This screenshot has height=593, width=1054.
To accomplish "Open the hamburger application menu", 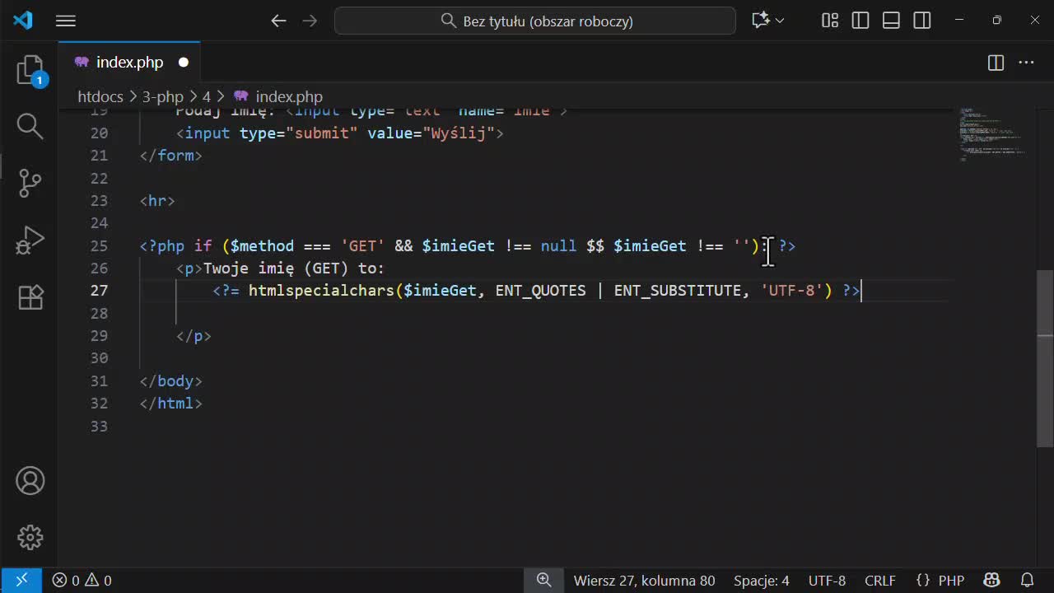I will tap(66, 21).
